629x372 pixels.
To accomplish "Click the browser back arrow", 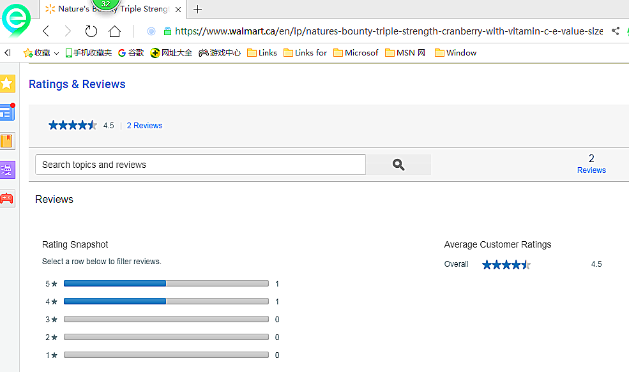I will point(46,31).
